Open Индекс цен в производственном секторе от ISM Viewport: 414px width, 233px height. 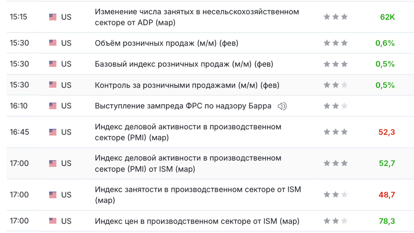click(197, 221)
